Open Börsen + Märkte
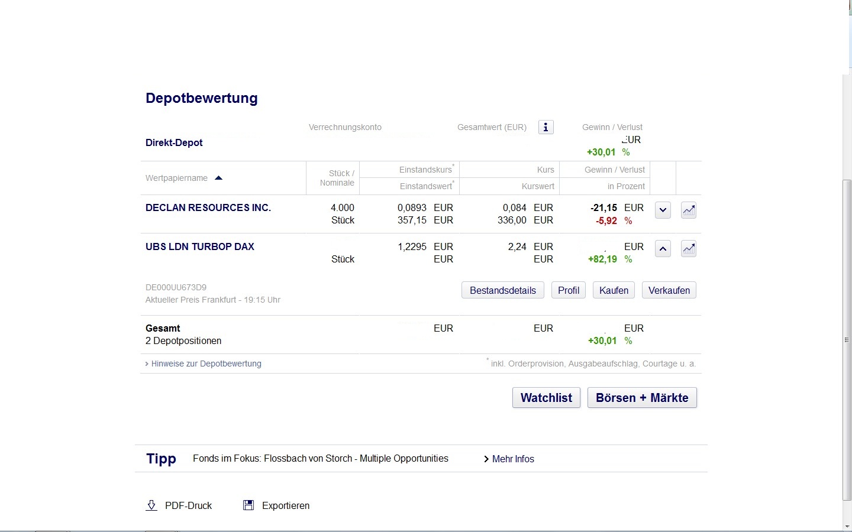Screen dimensions: 852x532 click(642, 397)
